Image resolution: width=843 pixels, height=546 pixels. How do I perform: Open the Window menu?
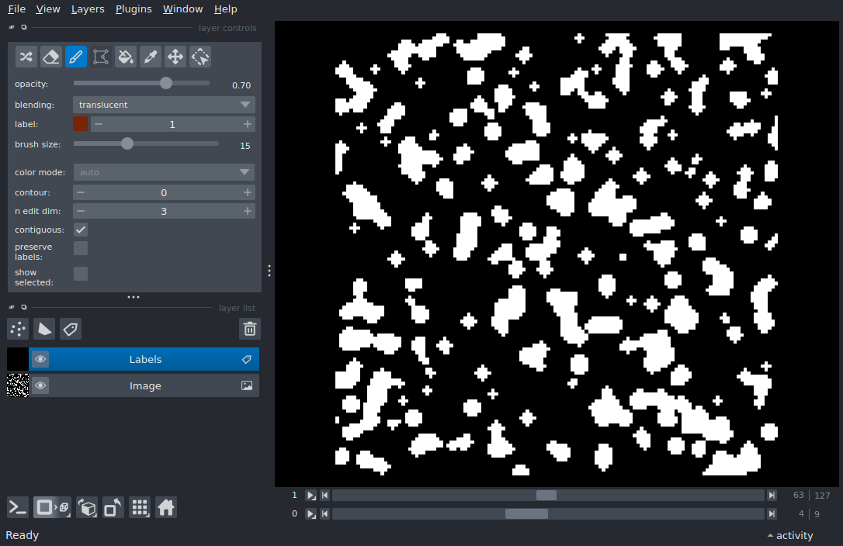[182, 9]
